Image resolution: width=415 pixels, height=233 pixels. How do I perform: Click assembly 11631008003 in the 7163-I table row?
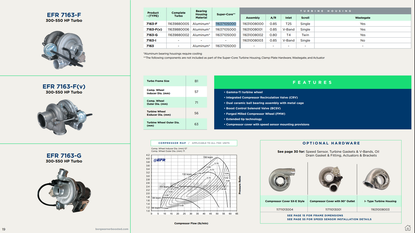coord(253,40)
